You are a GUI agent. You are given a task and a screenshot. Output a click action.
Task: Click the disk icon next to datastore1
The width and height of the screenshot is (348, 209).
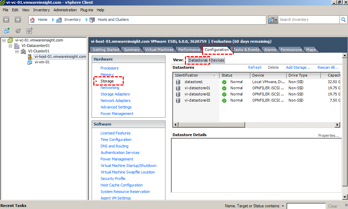tap(178, 82)
